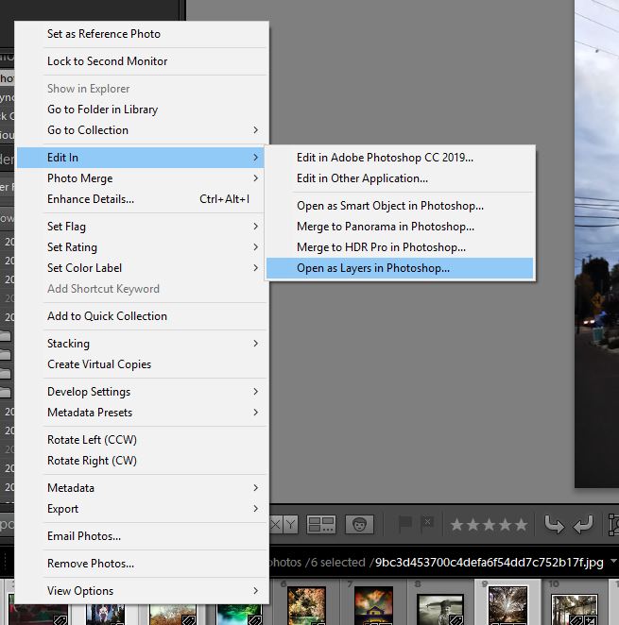Set the toolbar star rating to five stars

coord(521,524)
